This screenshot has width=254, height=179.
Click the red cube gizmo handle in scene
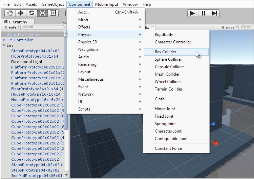(x=215, y=143)
